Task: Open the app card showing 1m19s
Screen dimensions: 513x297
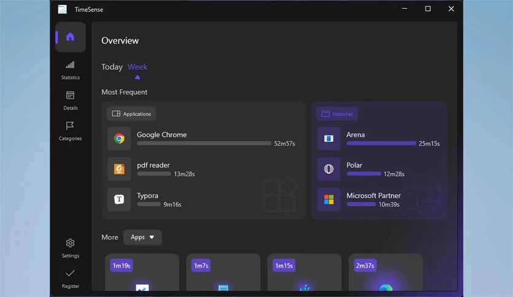Action: 142,272
